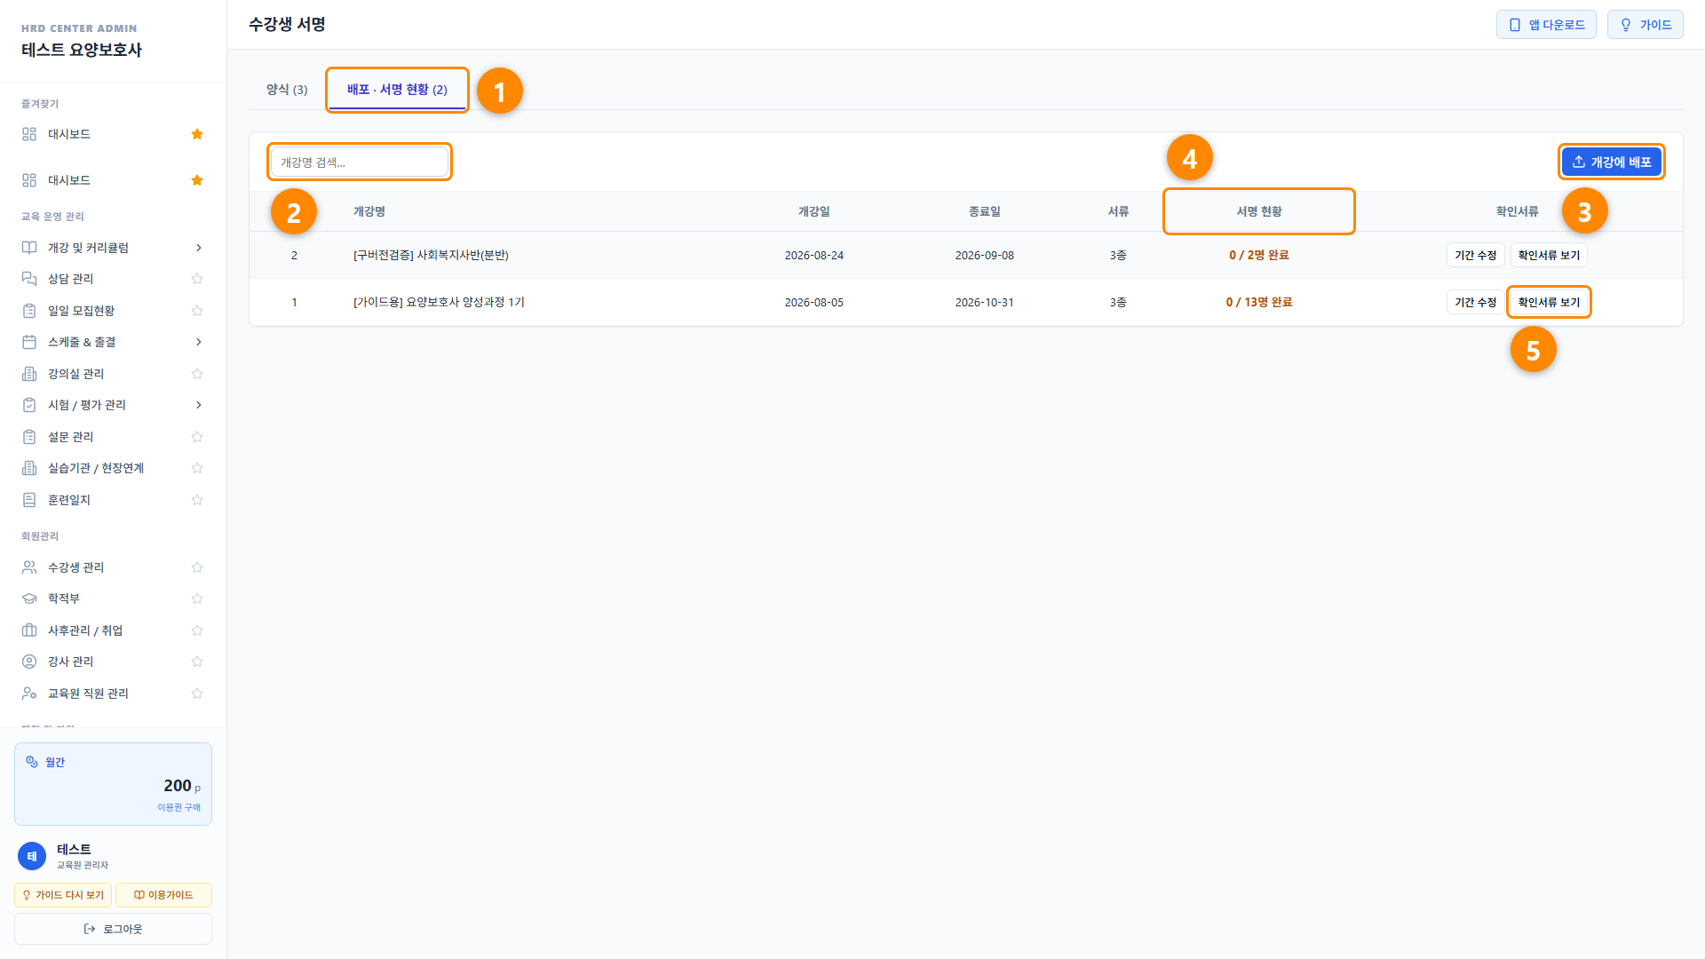
Task: Click the 강의실 관리 building icon
Action: (x=29, y=374)
